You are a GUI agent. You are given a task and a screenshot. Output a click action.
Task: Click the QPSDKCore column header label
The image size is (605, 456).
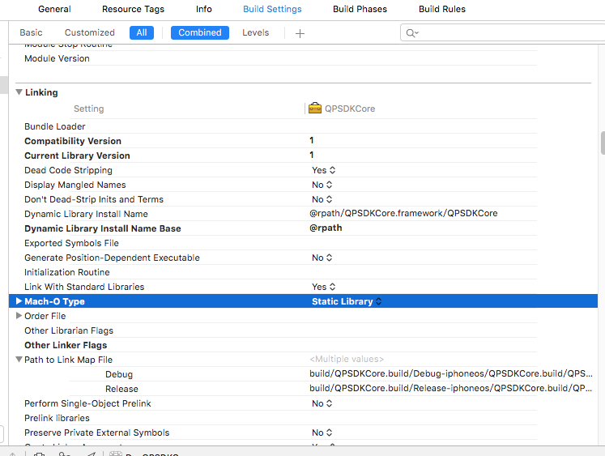tap(350, 109)
